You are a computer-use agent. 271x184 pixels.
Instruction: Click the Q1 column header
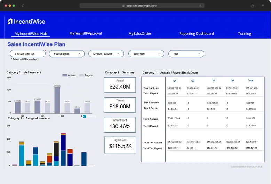click(175, 81)
